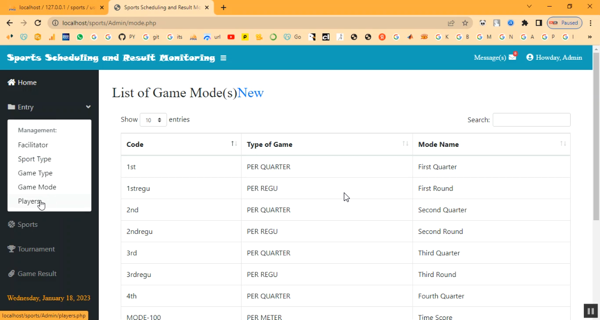Click the WhatsApp bookmark icon
This screenshot has height=320, width=600.
pos(80,37)
